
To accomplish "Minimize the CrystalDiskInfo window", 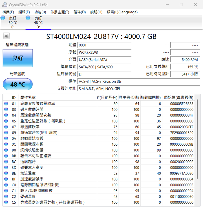I will click(x=167, y=5).
